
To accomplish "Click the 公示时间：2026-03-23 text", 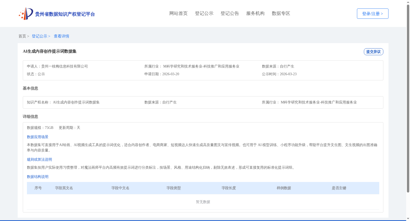I will click(279, 74).
